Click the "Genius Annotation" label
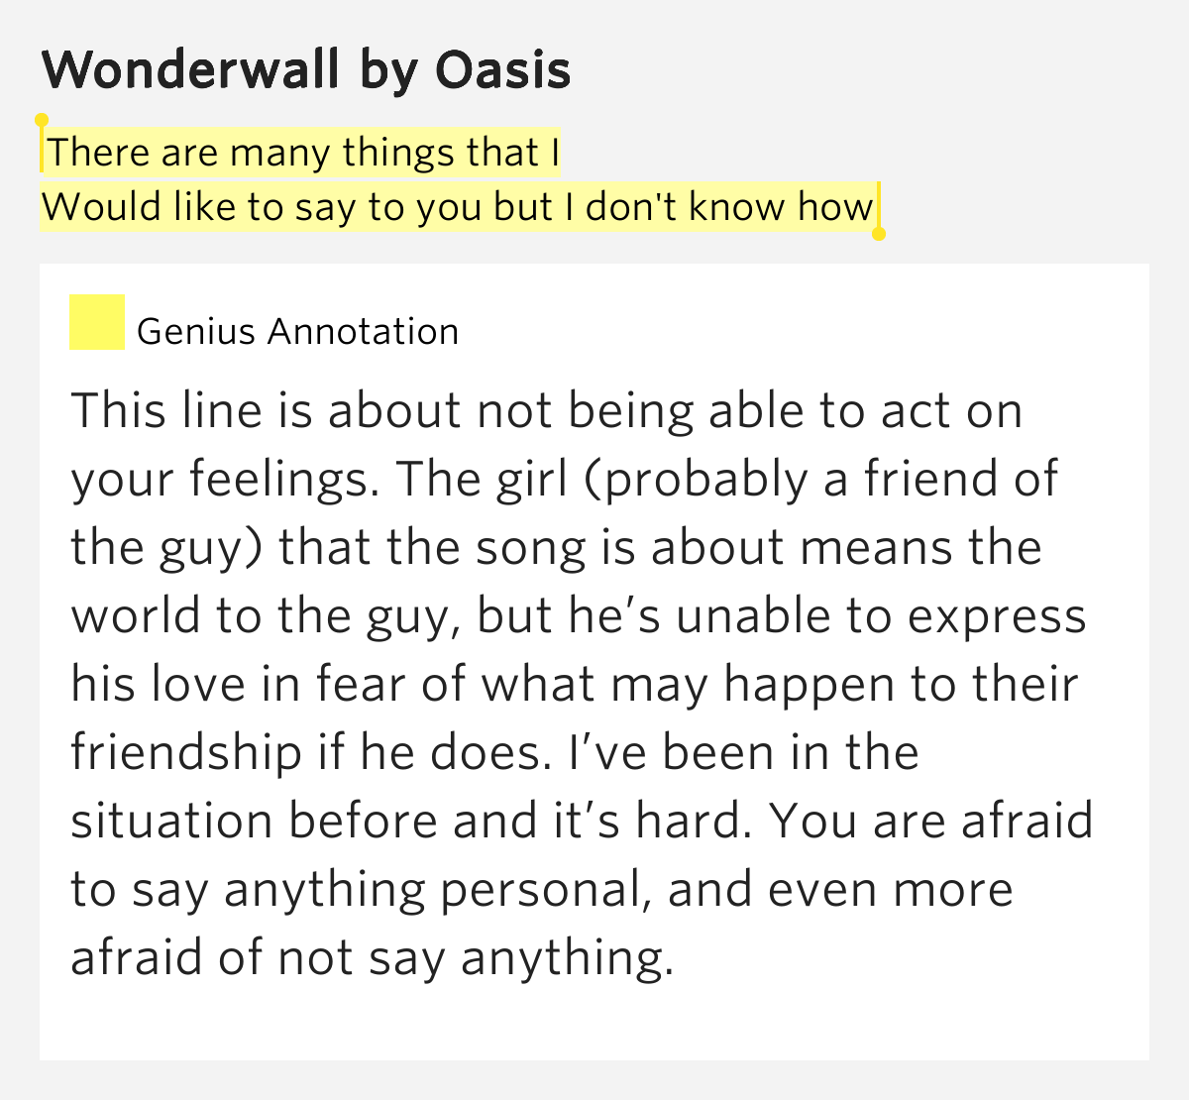1189x1100 pixels. pos(297,331)
